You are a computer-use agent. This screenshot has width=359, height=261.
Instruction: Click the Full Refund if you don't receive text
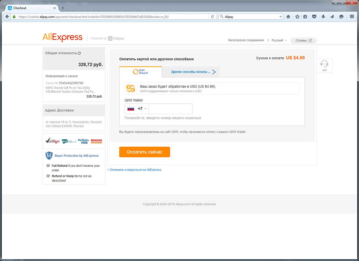pos(76,168)
